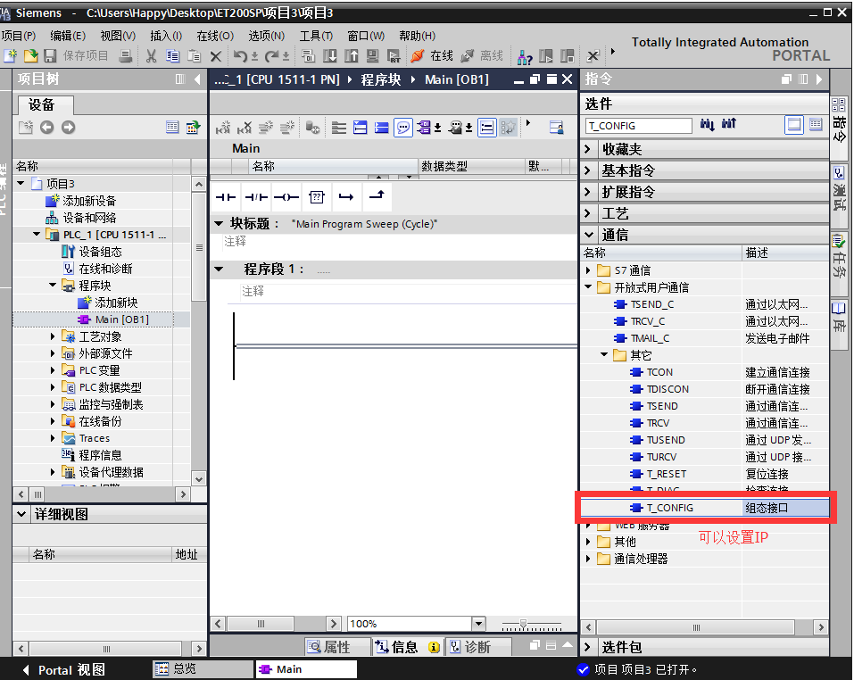Click 设备和网络 in project tree
Image resolution: width=854 pixels, height=680 pixels.
[89, 218]
